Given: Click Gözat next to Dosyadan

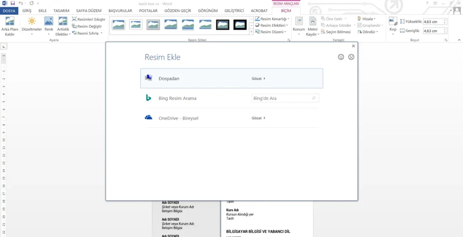Looking at the screenshot, I should tap(258, 79).
